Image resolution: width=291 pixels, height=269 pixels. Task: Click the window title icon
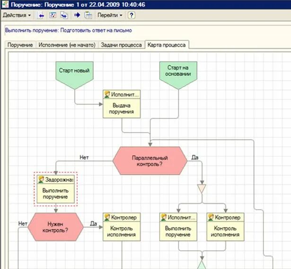pos(5,4)
